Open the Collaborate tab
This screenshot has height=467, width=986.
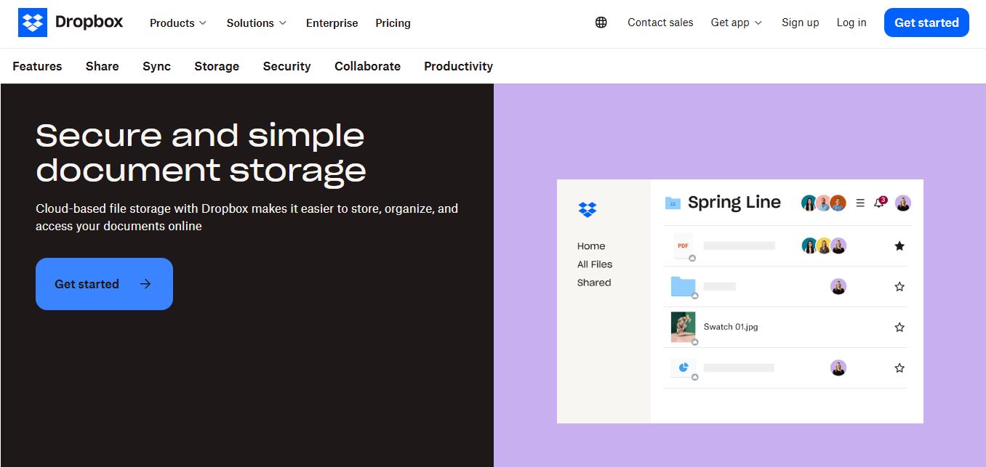[x=367, y=66]
